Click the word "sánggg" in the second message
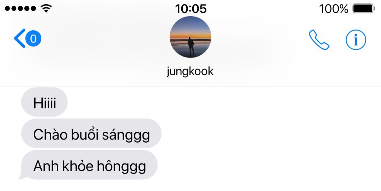This screenshot has width=381, height=191. pos(126,135)
